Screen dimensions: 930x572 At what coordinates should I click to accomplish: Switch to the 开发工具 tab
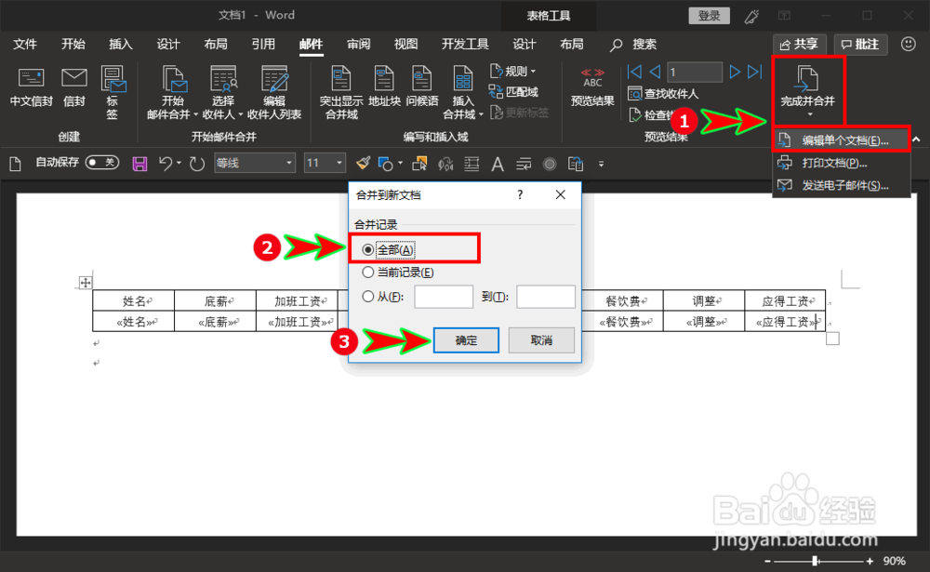(x=465, y=44)
